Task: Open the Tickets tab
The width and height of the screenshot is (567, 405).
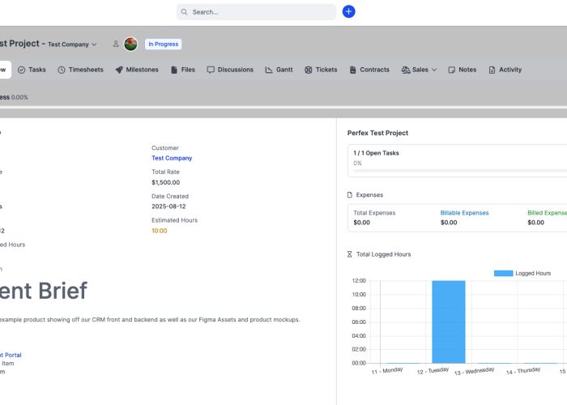Action: (321, 70)
